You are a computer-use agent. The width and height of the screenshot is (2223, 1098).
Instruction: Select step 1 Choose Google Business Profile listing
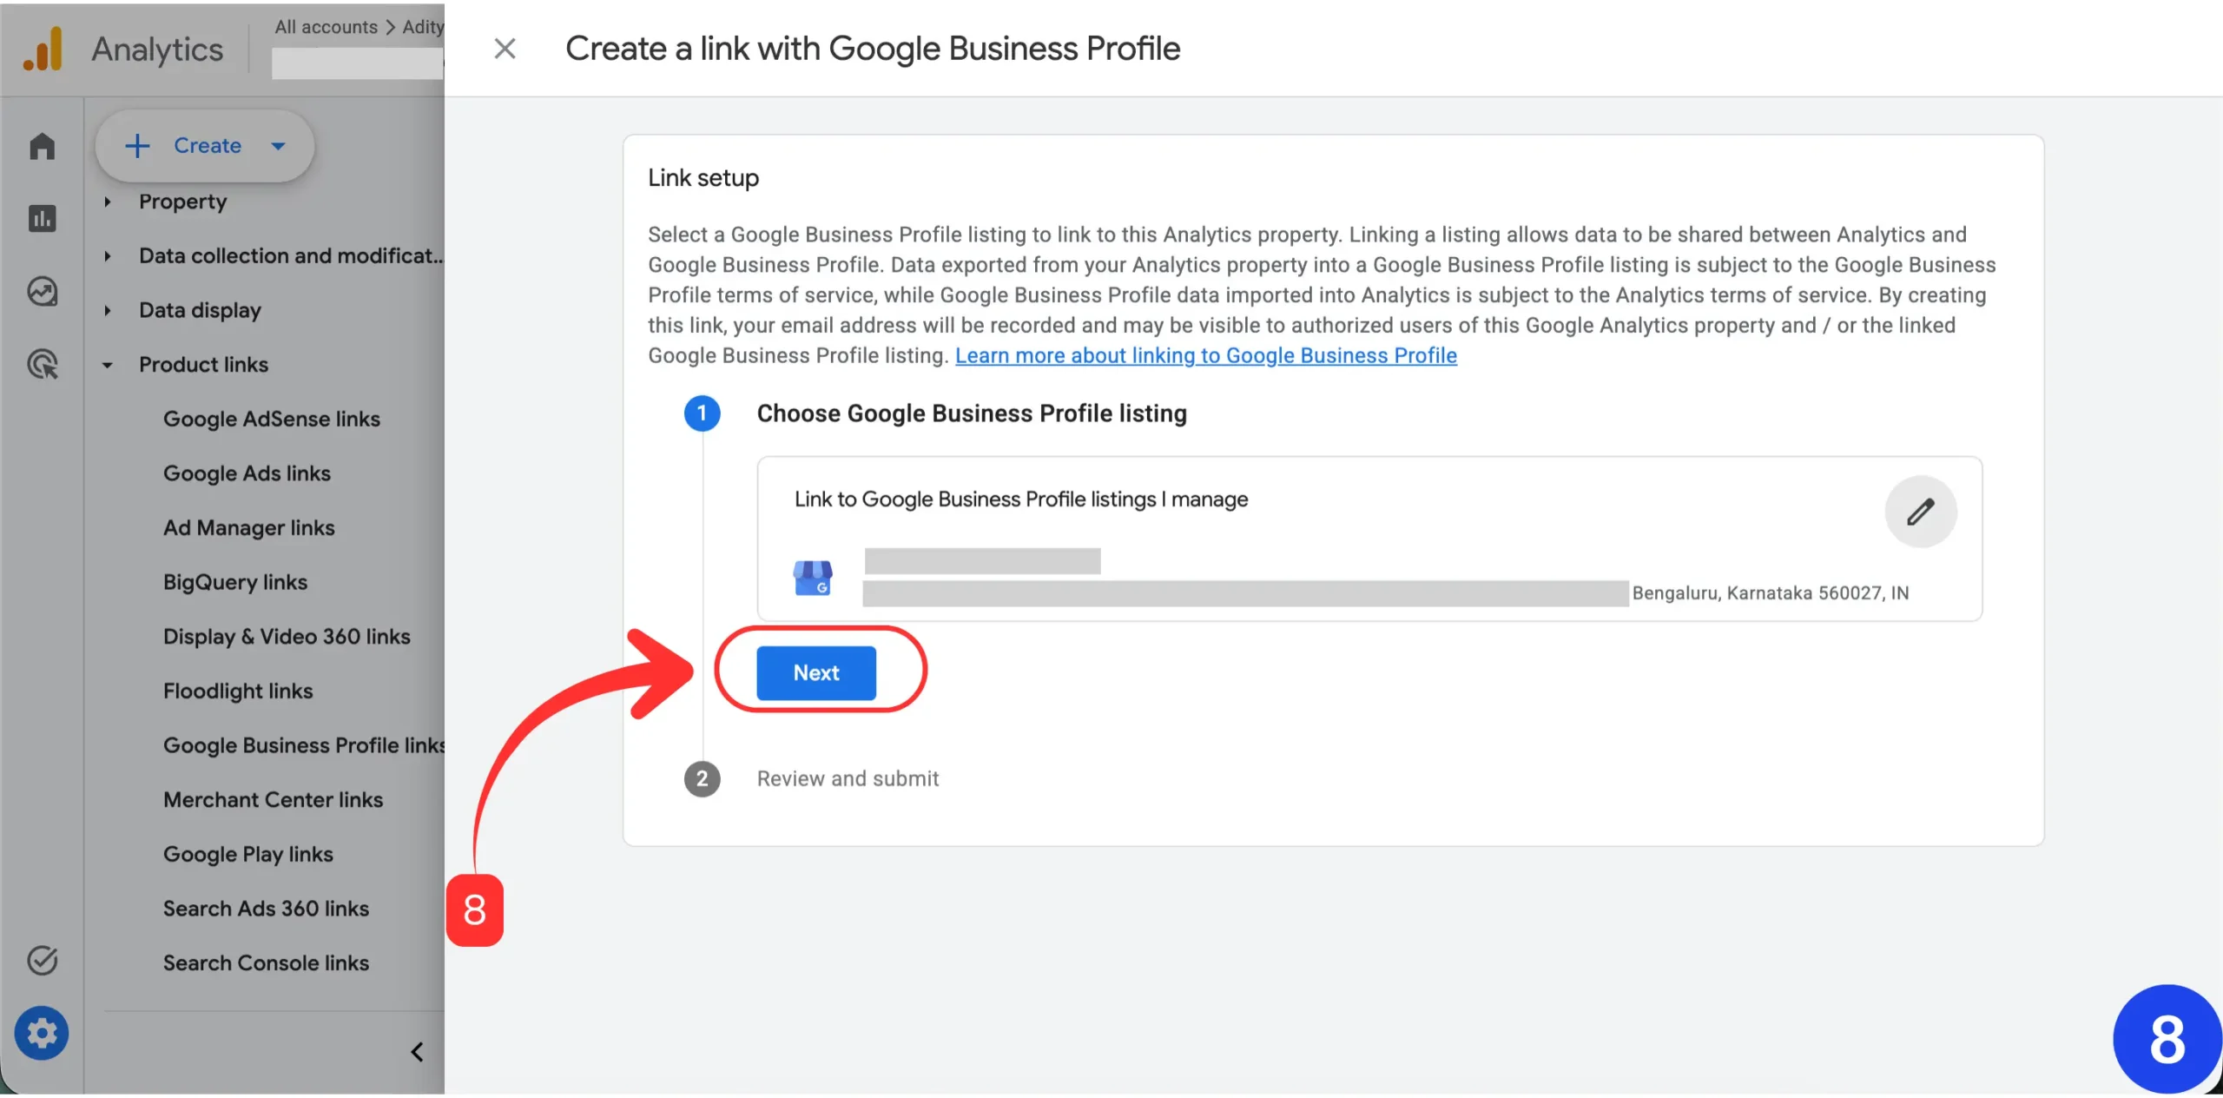click(x=971, y=413)
